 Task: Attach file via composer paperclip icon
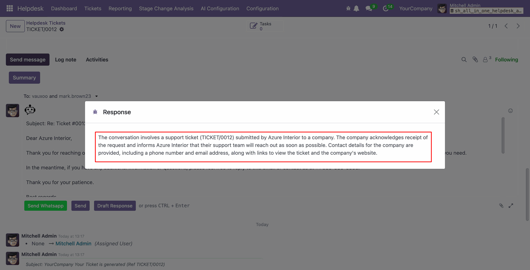click(x=501, y=206)
